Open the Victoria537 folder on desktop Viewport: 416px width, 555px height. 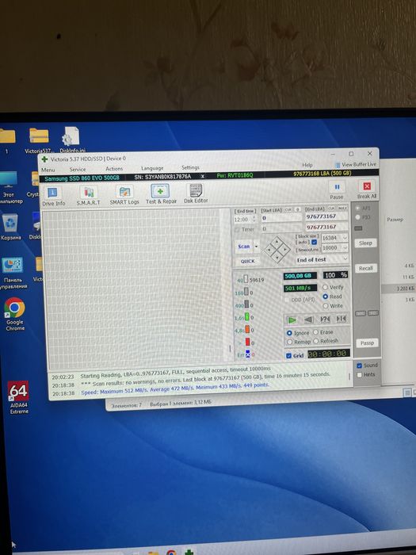[x=39, y=136]
